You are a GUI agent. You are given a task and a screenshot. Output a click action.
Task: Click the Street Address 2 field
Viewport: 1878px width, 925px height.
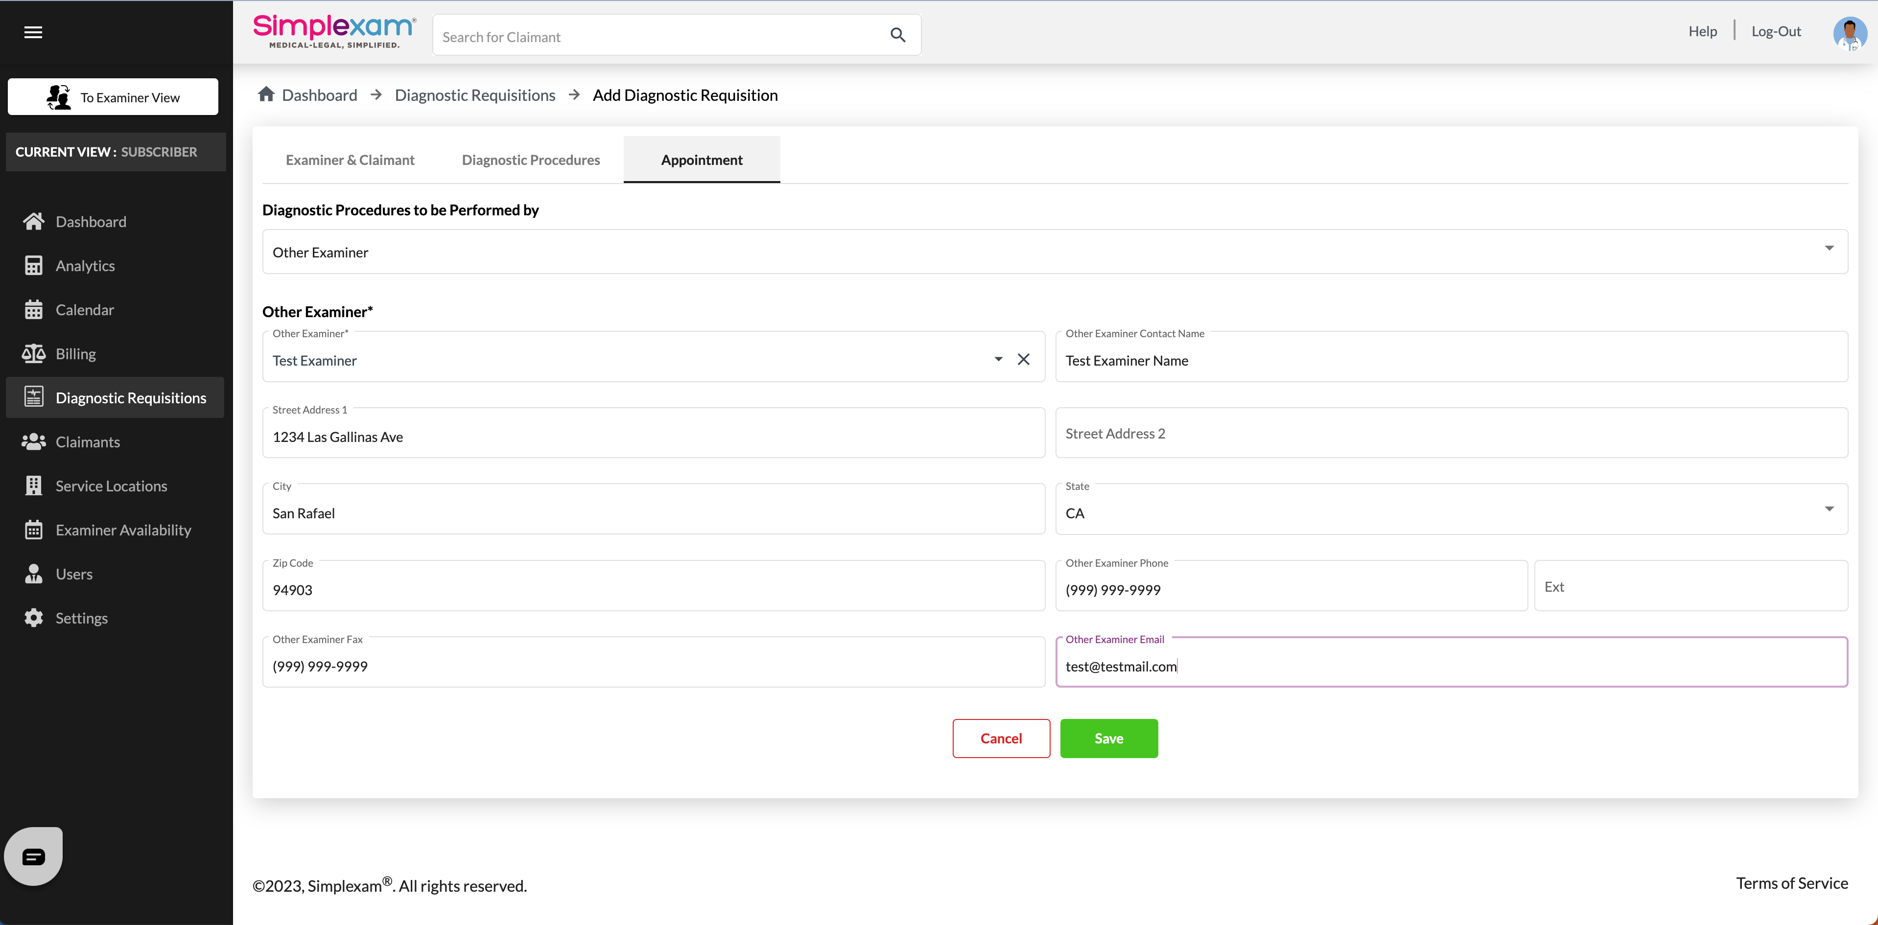(1451, 434)
